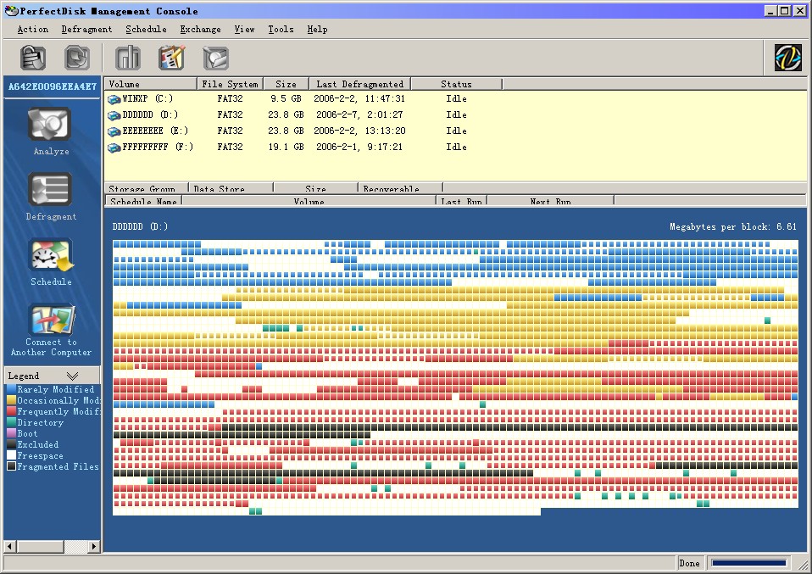
Task: Sort by the Status column header
Action: pos(456,84)
